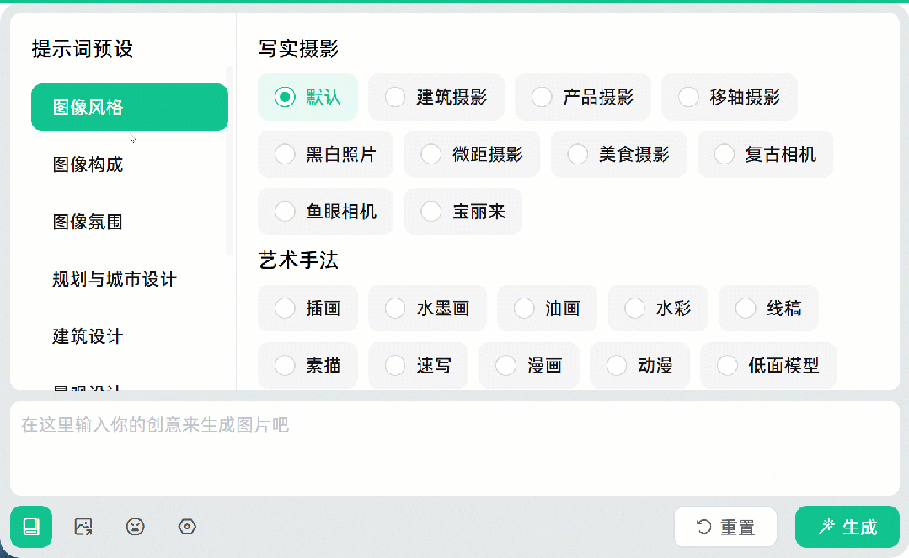The image size is (909, 558).
Task: Select 油画 radio option
Action: (548, 308)
